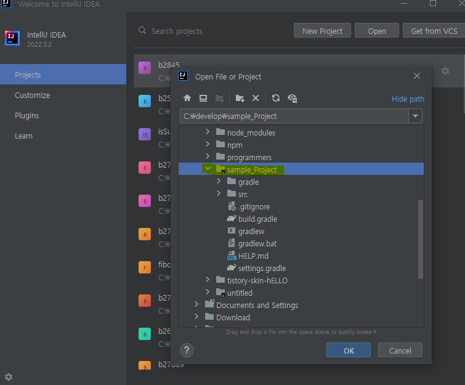Expand the node_modules folder

click(x=208, y=132)
